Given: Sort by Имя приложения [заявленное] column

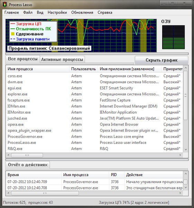Looking at the screenshot, I should click(130, 69).
